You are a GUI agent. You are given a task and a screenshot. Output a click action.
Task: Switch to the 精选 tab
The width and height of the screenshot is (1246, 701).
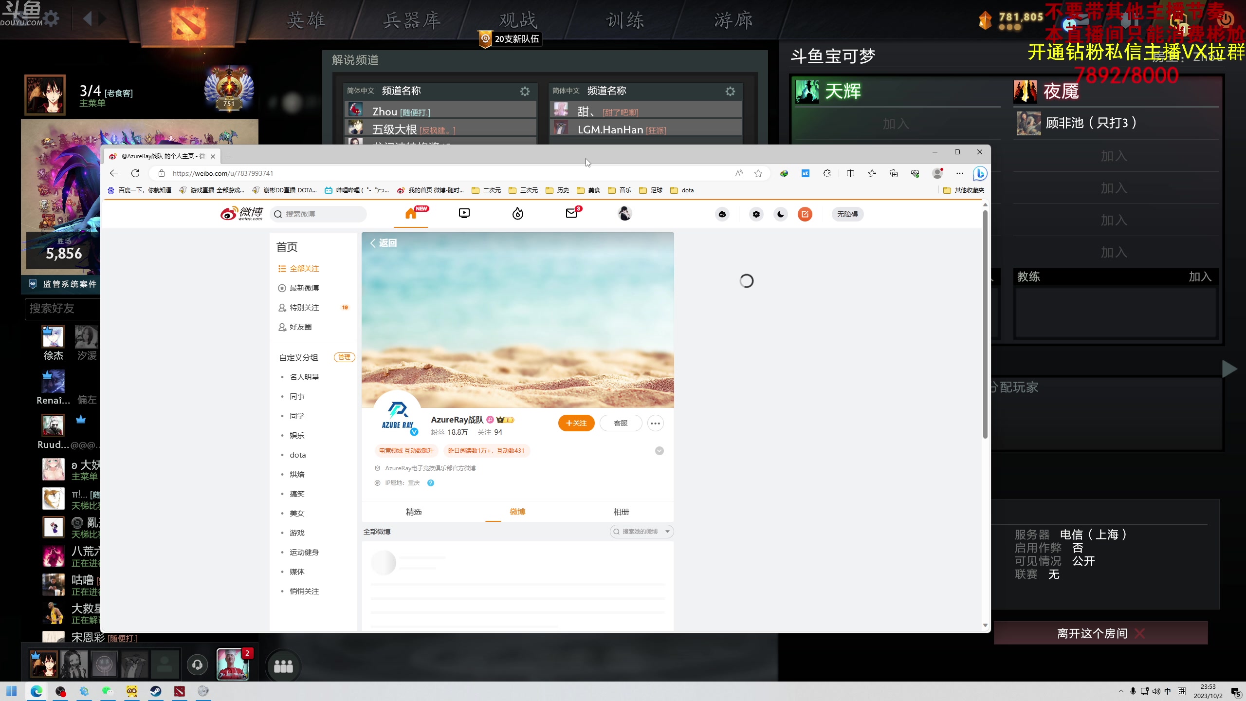[x=414, y=512]
